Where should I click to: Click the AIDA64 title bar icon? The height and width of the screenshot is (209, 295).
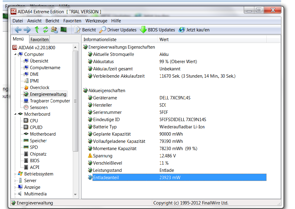14,11
